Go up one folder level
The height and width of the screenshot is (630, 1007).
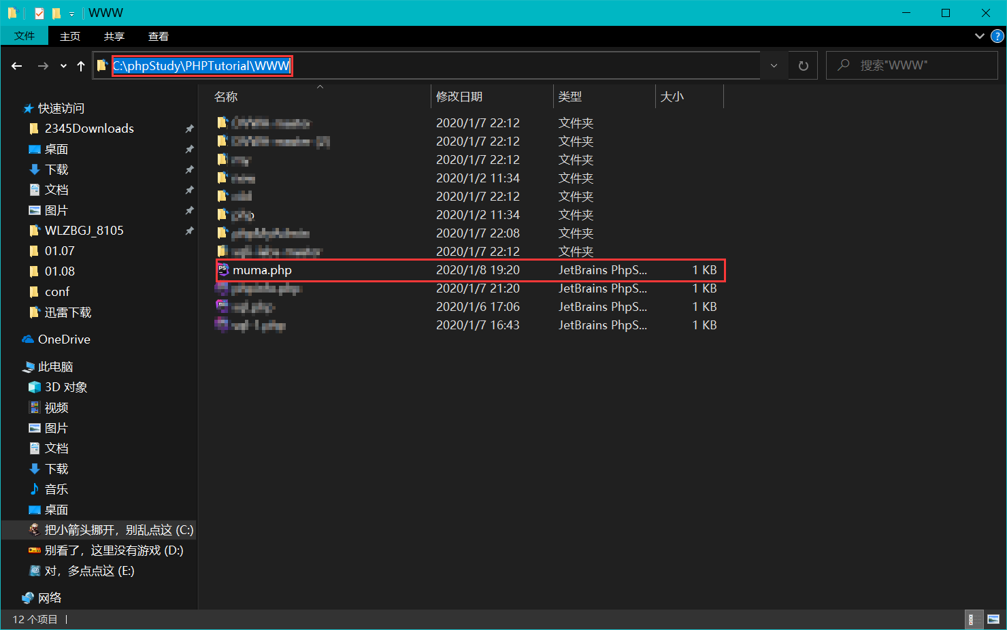coord(81,66)
